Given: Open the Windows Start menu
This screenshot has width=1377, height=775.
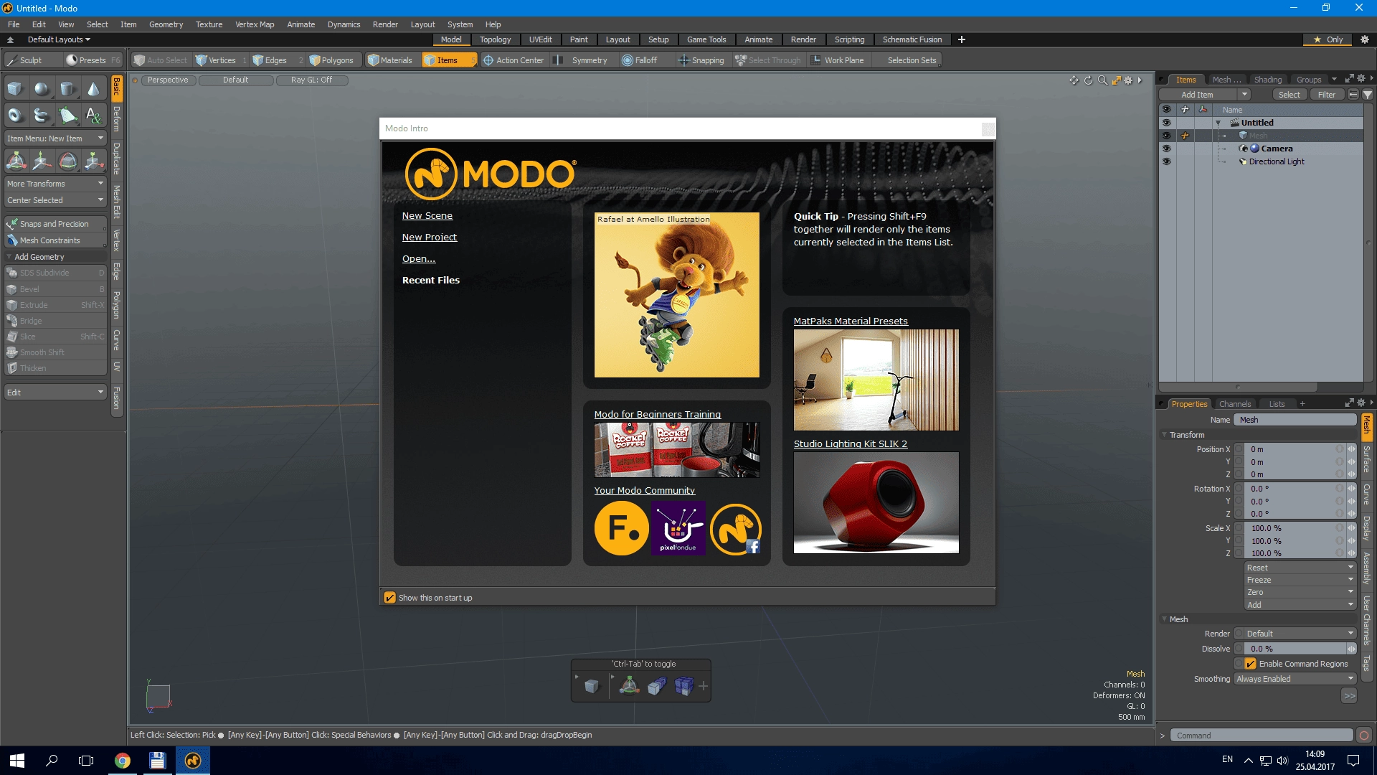Looking at the screenshot, I should pyautogui.click(x=17, y=761).
